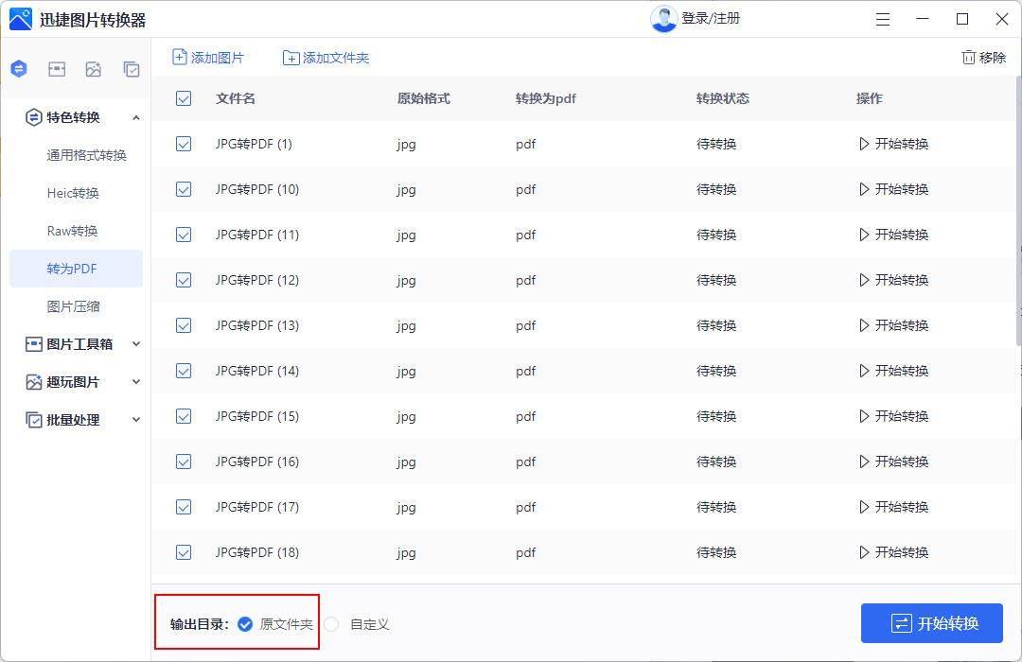Expand the 趣玩图片 section chevron

[x=135, y=382]
